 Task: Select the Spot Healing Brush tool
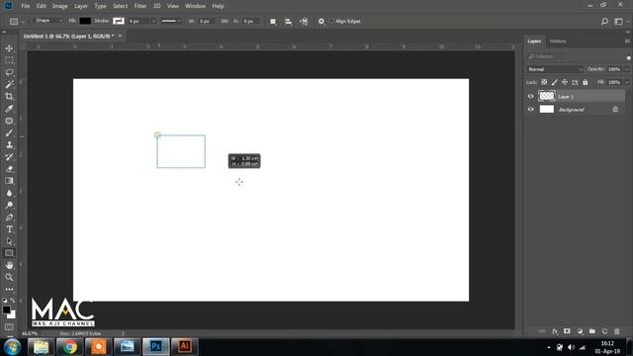click(9, 121)
